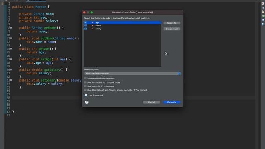
Task: Click 'this.salary = salary;' on line 24
Action: coord(45,84)
